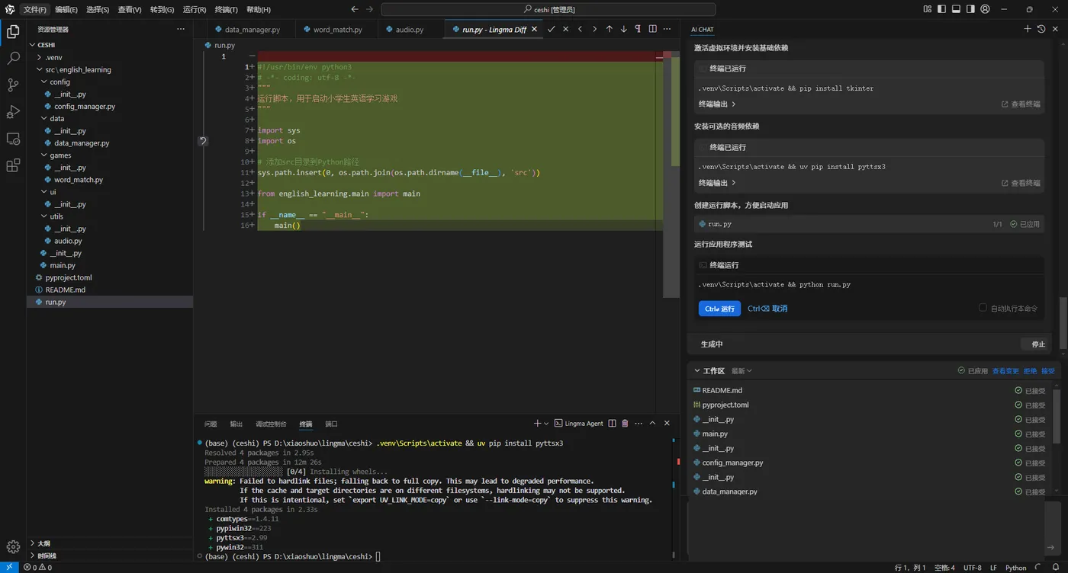1068x573 pixels.
Task: Open Remote Explorer icon in activity bar
Action: pos(13,139)
